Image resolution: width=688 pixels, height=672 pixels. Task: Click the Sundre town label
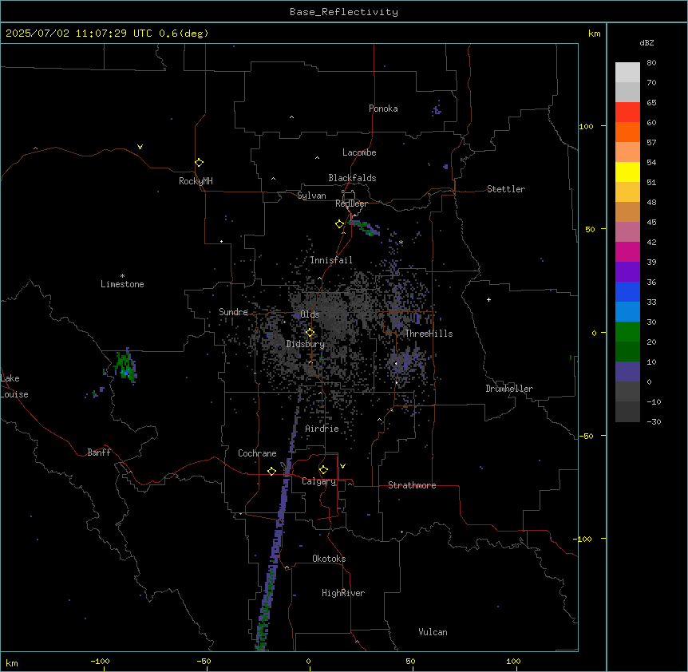(x=233, y=312)
